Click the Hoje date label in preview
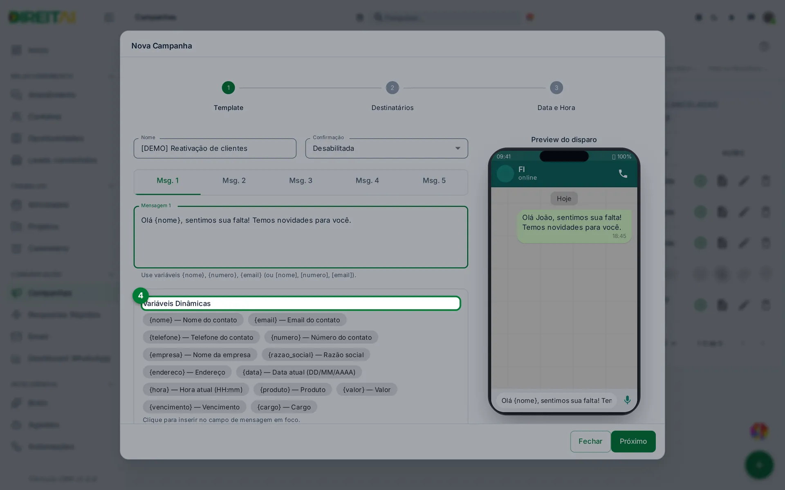785x490 pixels. 564,198
